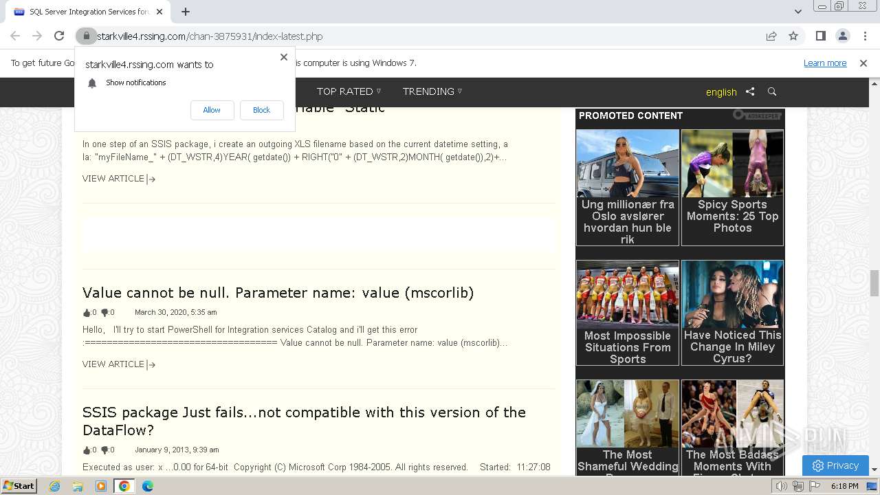
Task: Open File Explorer from taskbar
Action: click(78, 486)
